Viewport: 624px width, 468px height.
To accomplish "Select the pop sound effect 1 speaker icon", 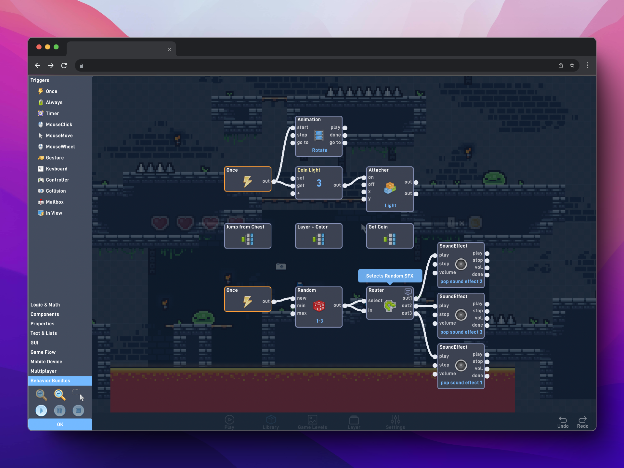I will coord(461,365).
